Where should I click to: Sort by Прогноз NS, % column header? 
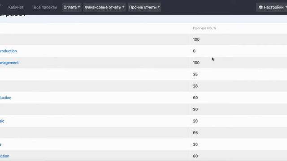click(204, 28)
